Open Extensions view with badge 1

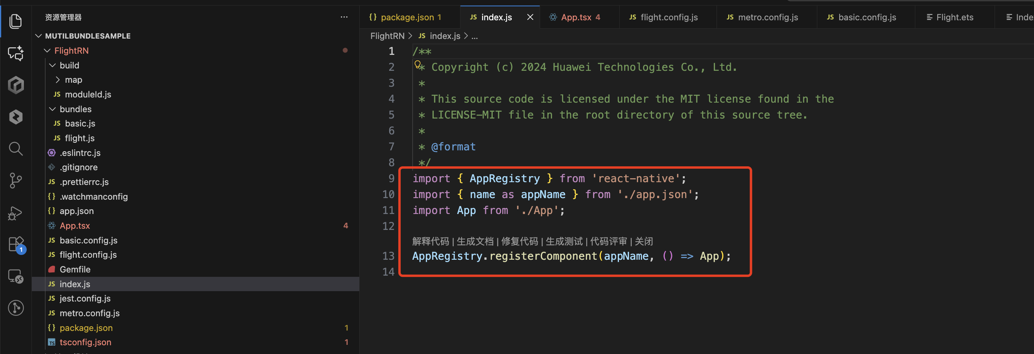click(x=16, y=245)
